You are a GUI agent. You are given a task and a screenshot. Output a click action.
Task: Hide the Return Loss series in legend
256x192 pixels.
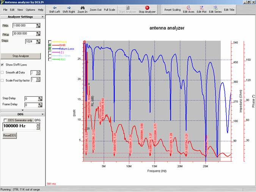point(50,49)
